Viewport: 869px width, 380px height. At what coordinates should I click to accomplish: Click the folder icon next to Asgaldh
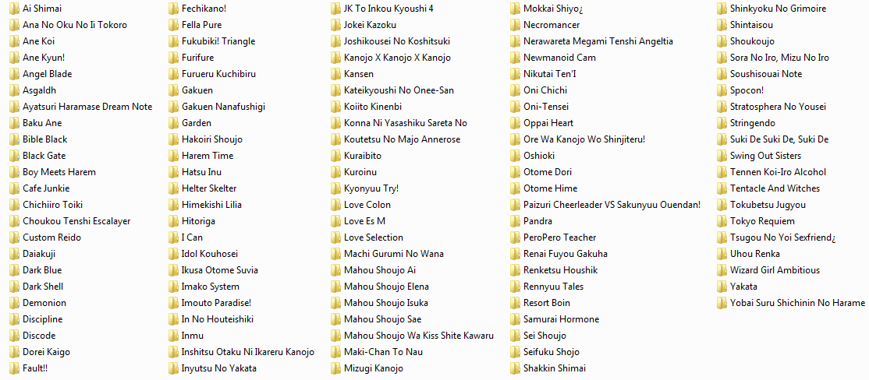pyautogui.click(x=14, y=90)
